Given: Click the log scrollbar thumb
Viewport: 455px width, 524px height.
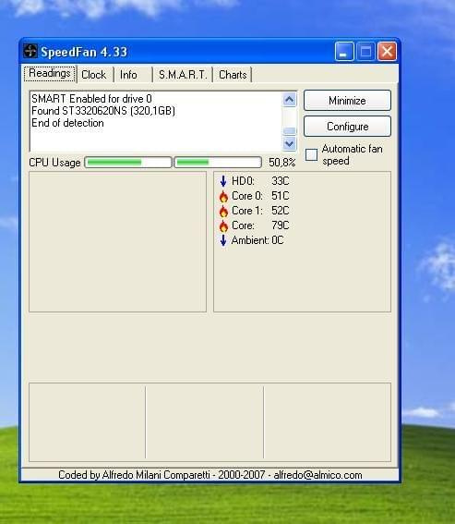Looking at the screenshot, I should 290,130.
